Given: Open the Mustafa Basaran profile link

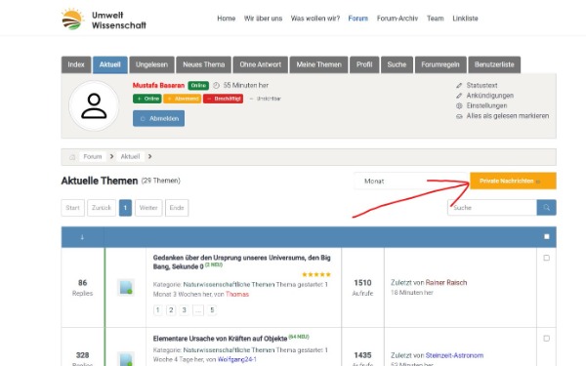Looking at the screenshot, I should [x=158, y=86].
